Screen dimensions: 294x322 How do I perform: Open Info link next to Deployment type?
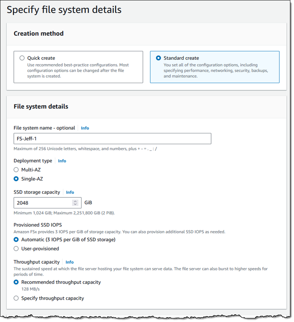[x=62, y=161]
